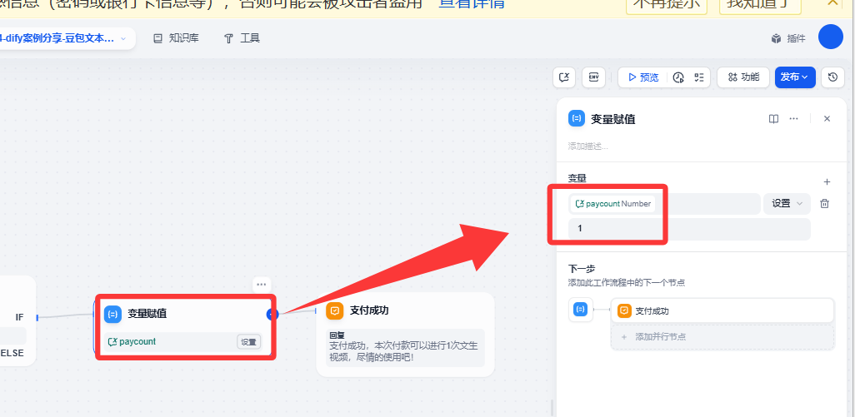Switch to the 知识库 tab

coord(176,38)
